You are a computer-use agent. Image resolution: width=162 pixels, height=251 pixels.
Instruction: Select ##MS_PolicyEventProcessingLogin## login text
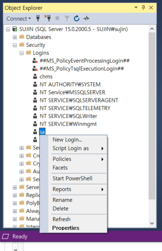[x=85, y=61]
